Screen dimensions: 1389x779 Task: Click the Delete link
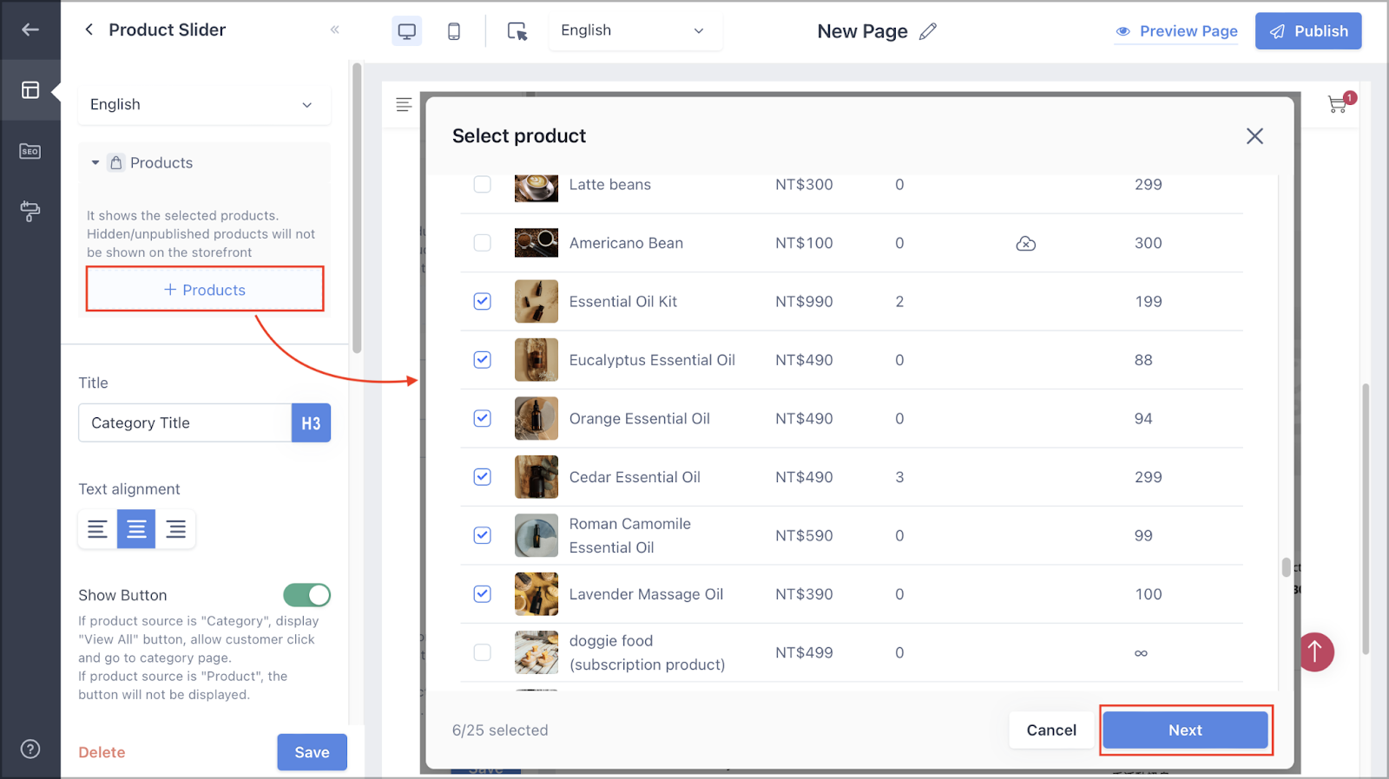(x=102, y=752)
